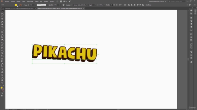197x110 pixels.
Task: Click the Adobe Stock search field
Action: tap(177, 1)
